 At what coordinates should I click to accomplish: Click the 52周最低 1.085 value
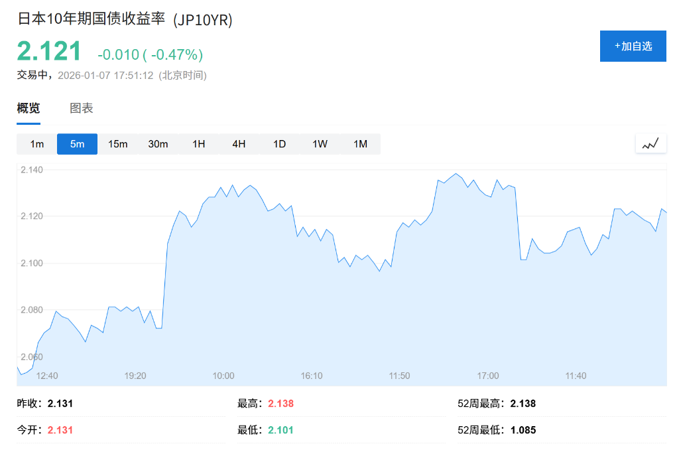[x=523, y=430]
